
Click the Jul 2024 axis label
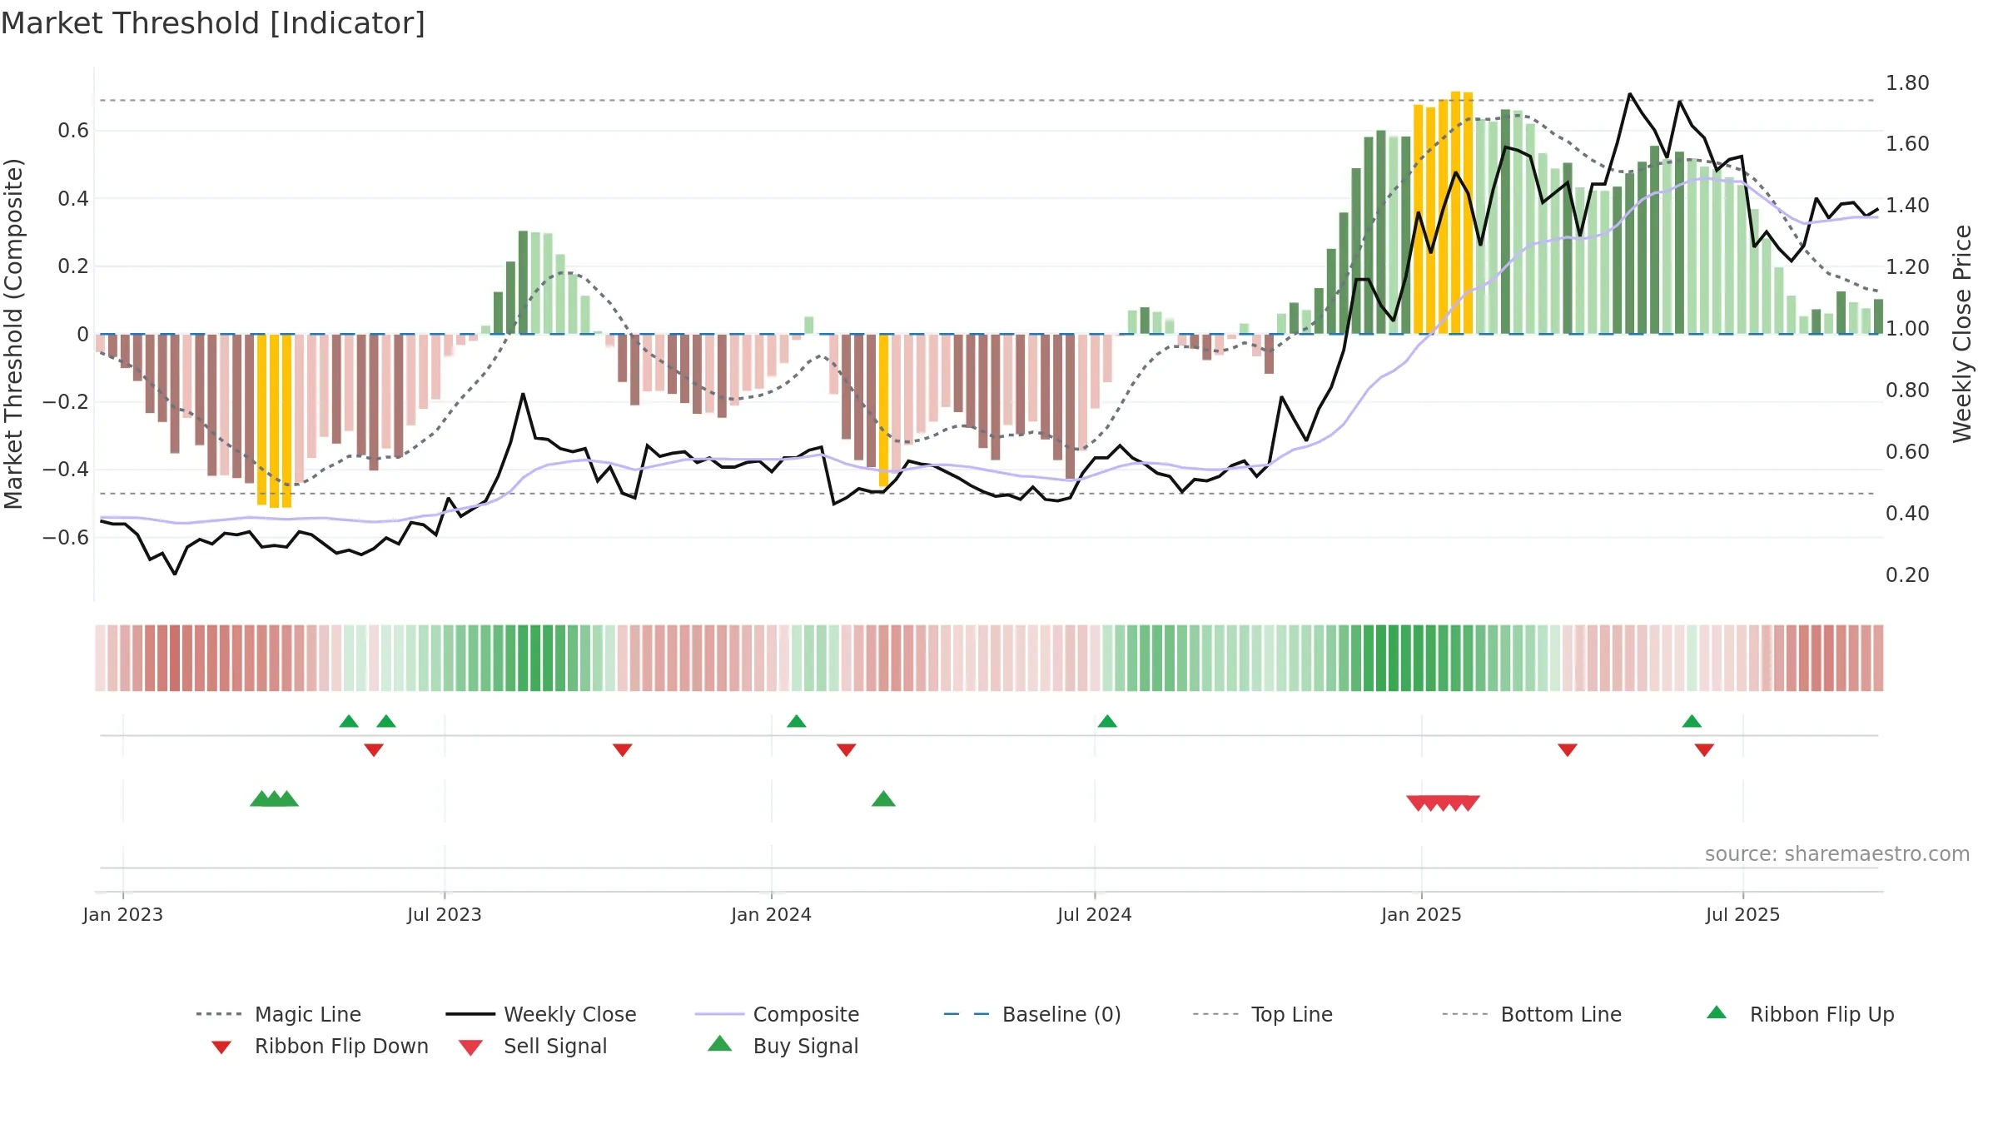pyautogui.click(x=1095, y=914)
